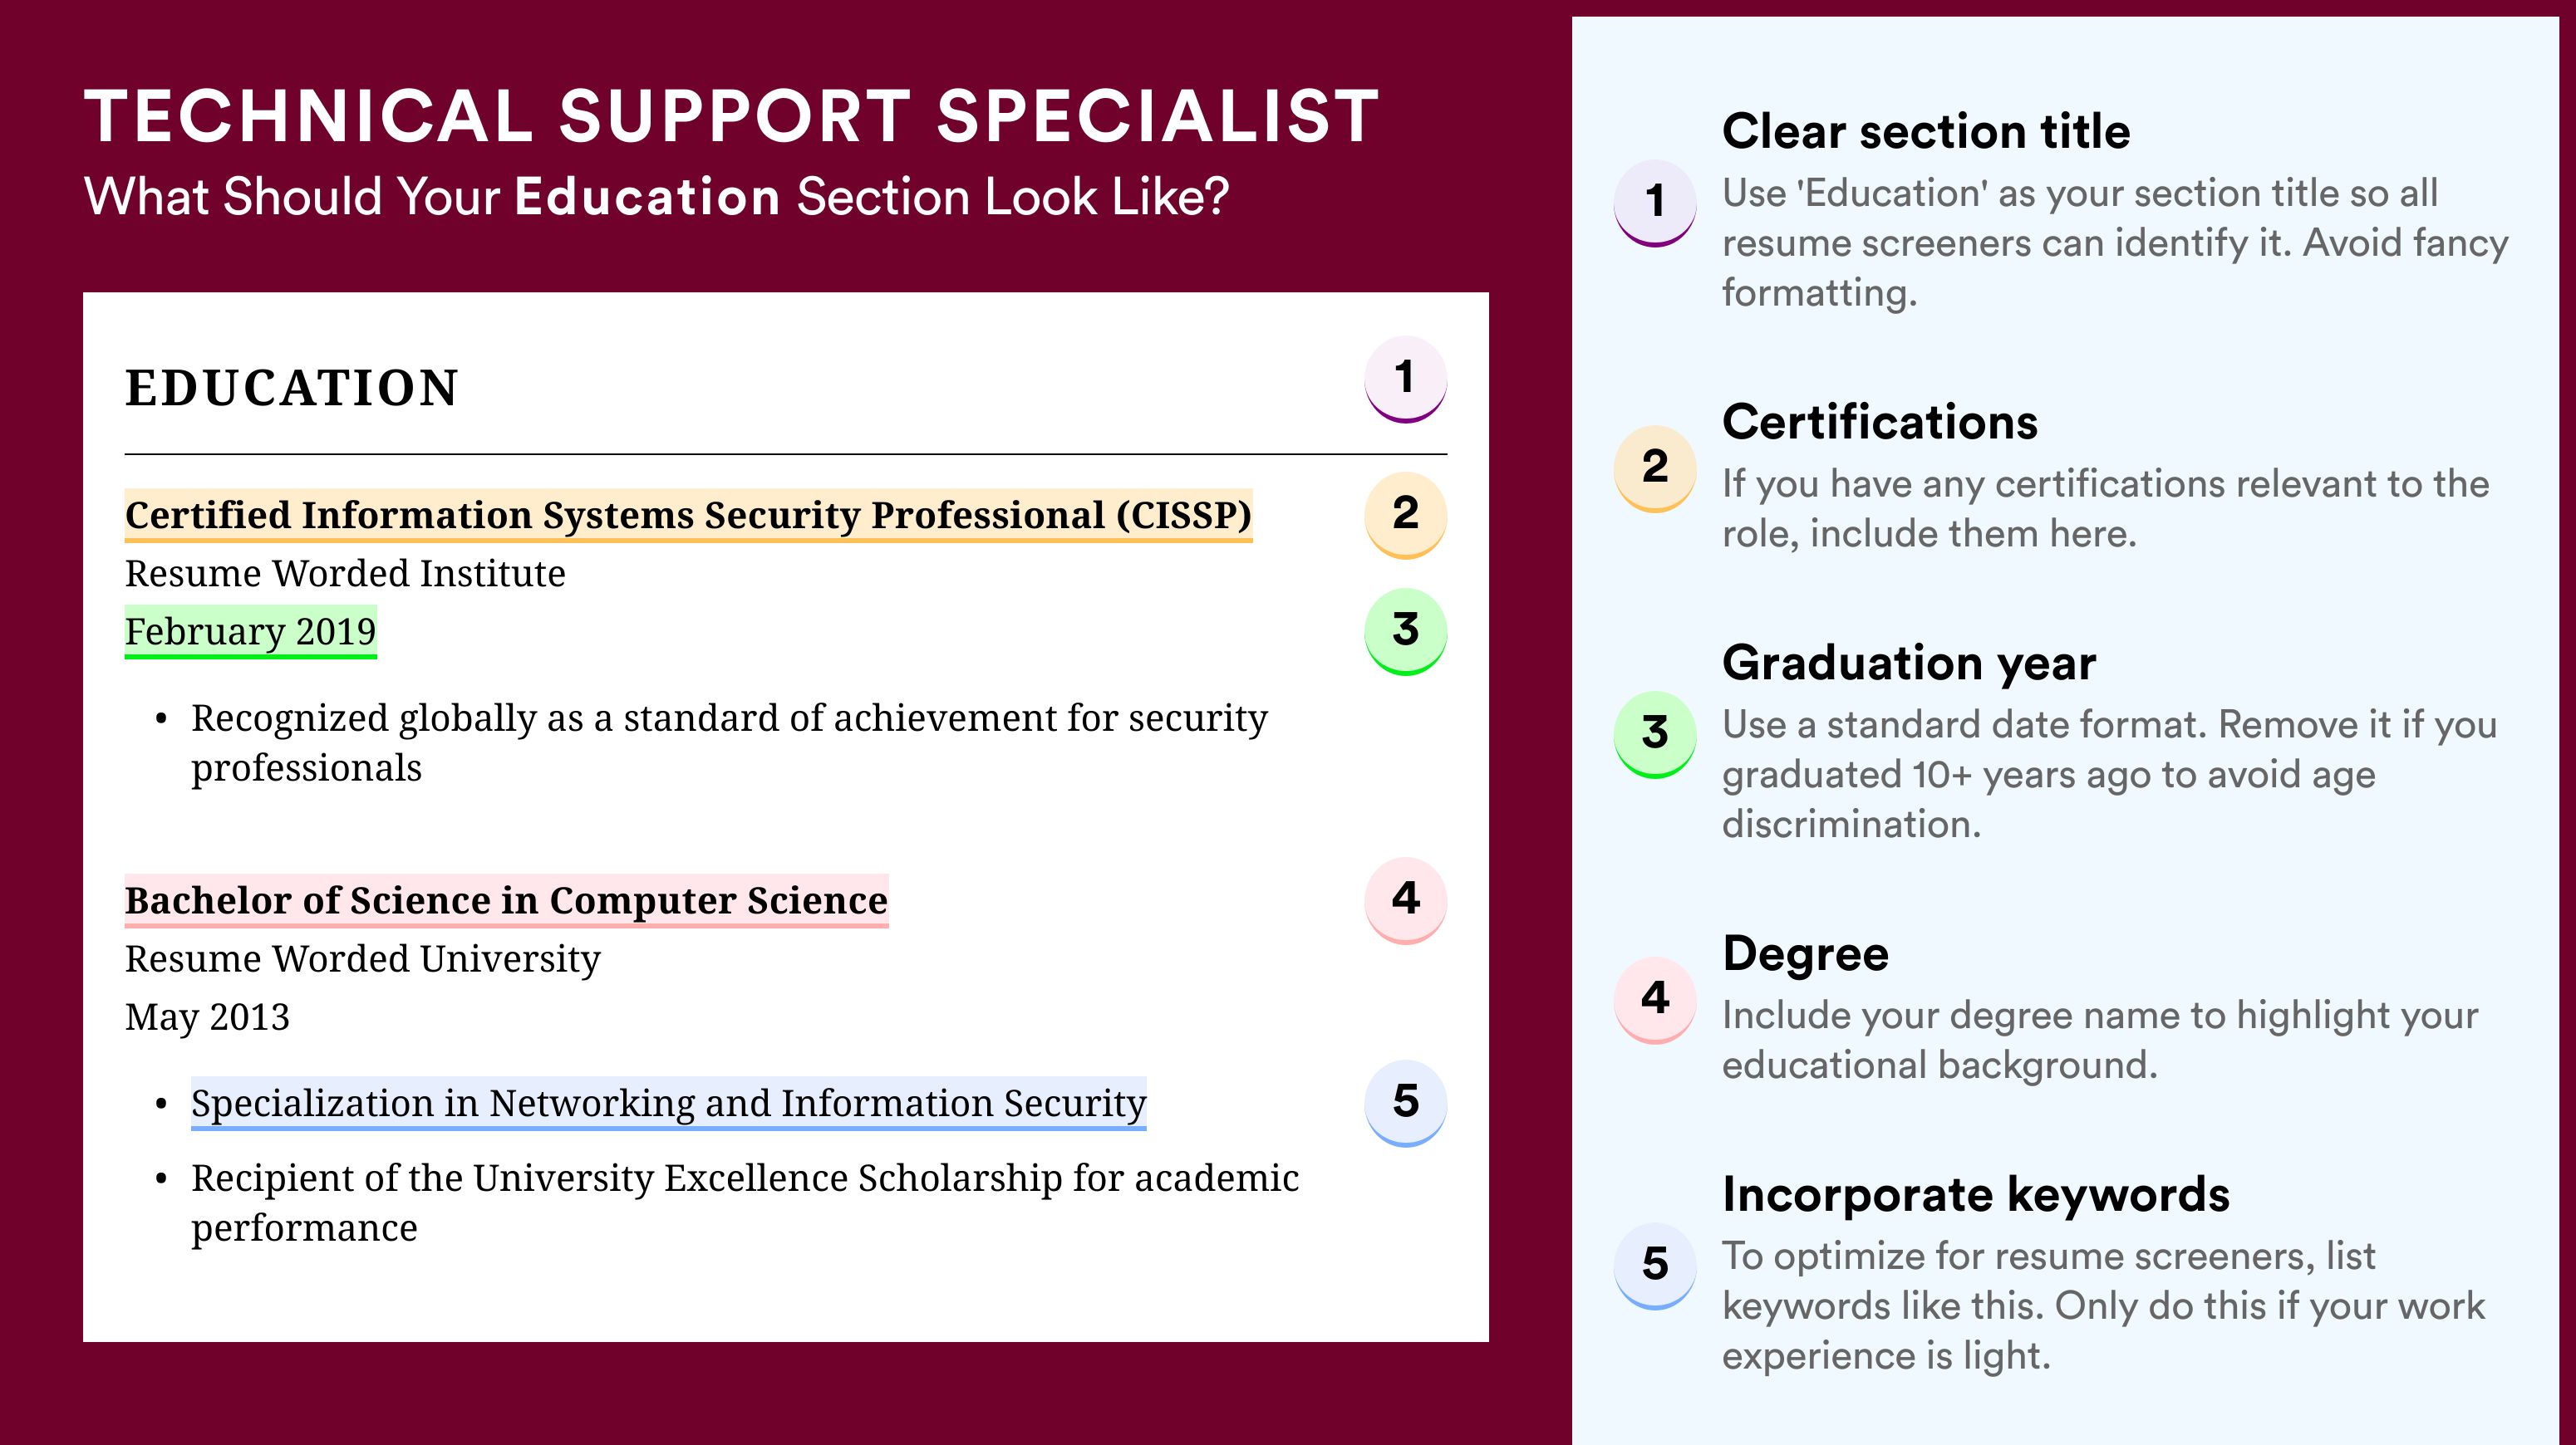Click purple badge 1 beside EDUCATION heading
The width and height of the screenshot is (2576, 1445).
point(1405,379)
